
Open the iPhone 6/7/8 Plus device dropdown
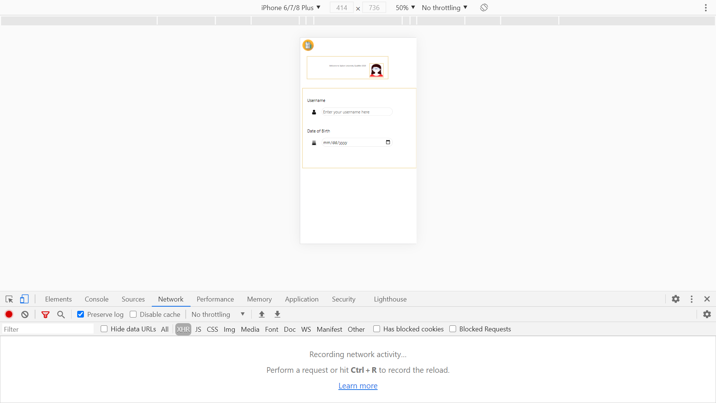[x=291, y=7]
